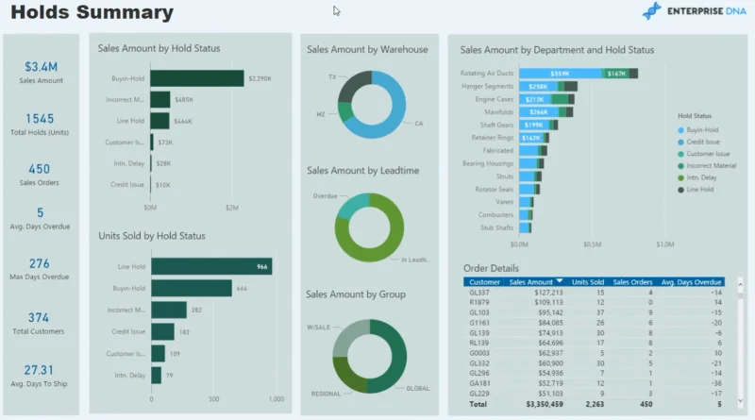Select the Credit Issue 183 units bar
The image size is (755, 420).
(x=162, y=332)
